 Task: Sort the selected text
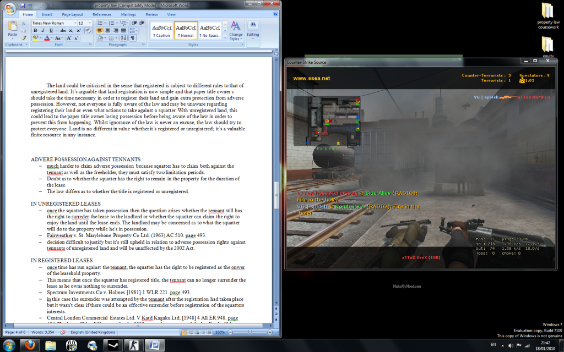pyautogui.click(x=123, y=38)
